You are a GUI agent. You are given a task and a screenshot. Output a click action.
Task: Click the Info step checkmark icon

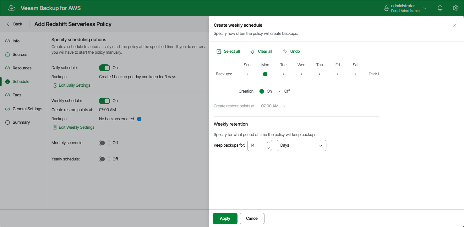pyautogui.click(x=8, y=41)
